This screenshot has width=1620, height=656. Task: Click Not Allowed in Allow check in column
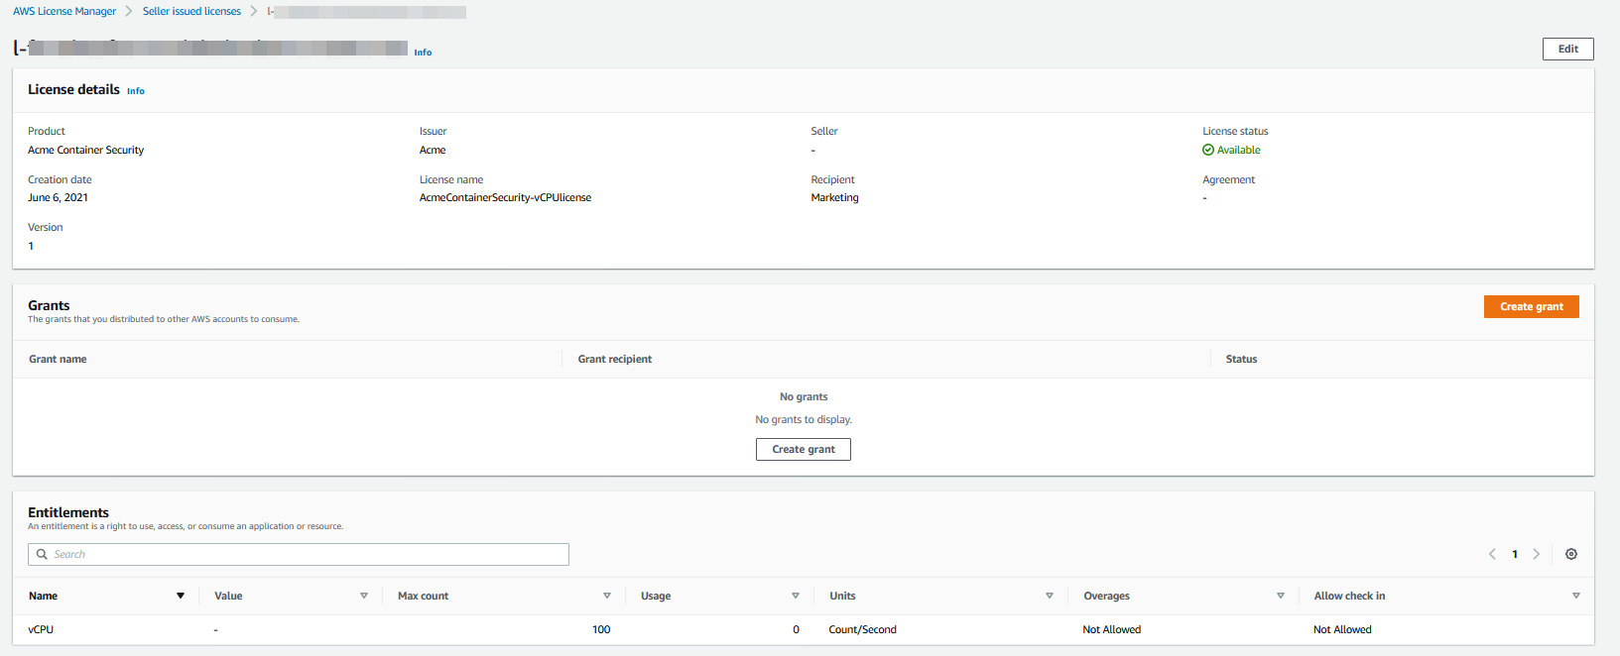(1342, 629)
